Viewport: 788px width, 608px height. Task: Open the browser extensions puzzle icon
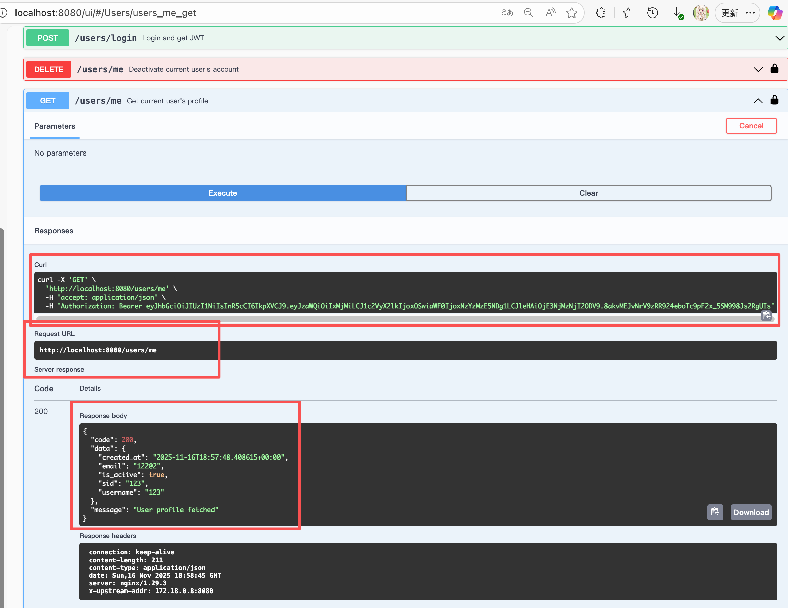tap(601, 13)
